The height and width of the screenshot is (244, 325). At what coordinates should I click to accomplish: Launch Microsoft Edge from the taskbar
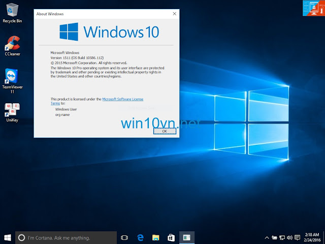[140, 237]
